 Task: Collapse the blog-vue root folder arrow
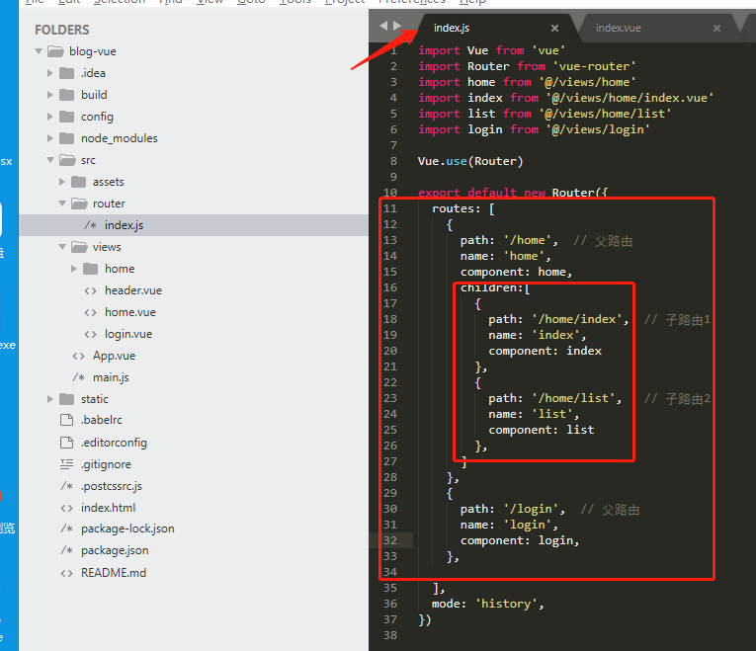[x=39, y=51]
